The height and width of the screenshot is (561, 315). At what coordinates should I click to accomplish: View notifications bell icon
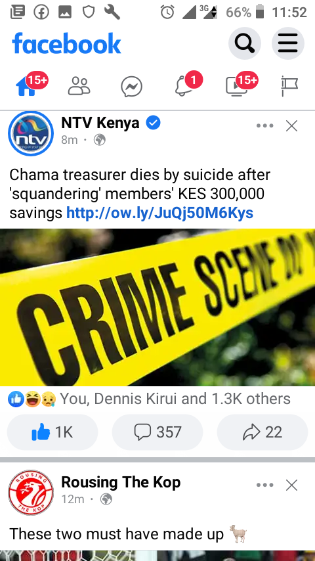(x=184, y=86)
